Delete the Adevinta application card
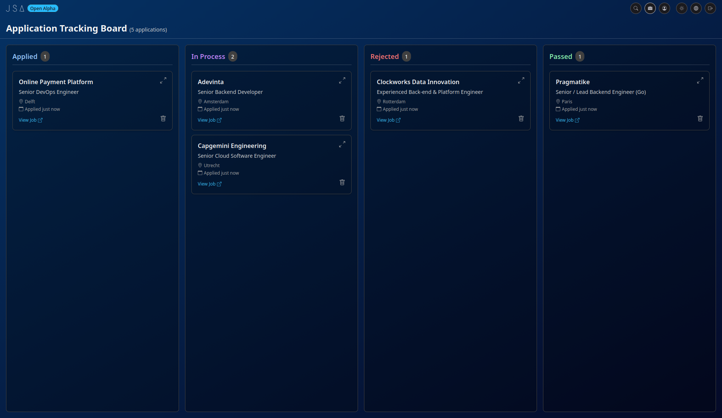Screen dimensions: 722x418 [x=342, y=118]
